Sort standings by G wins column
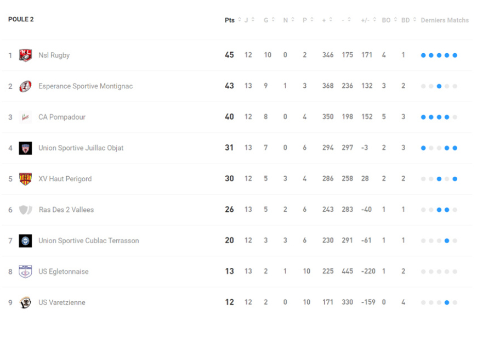Image resolution: width=477 pixels, height=337 pixels. click(267, 20)
